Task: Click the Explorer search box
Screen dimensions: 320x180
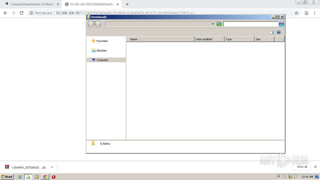Action: [251, 24]
